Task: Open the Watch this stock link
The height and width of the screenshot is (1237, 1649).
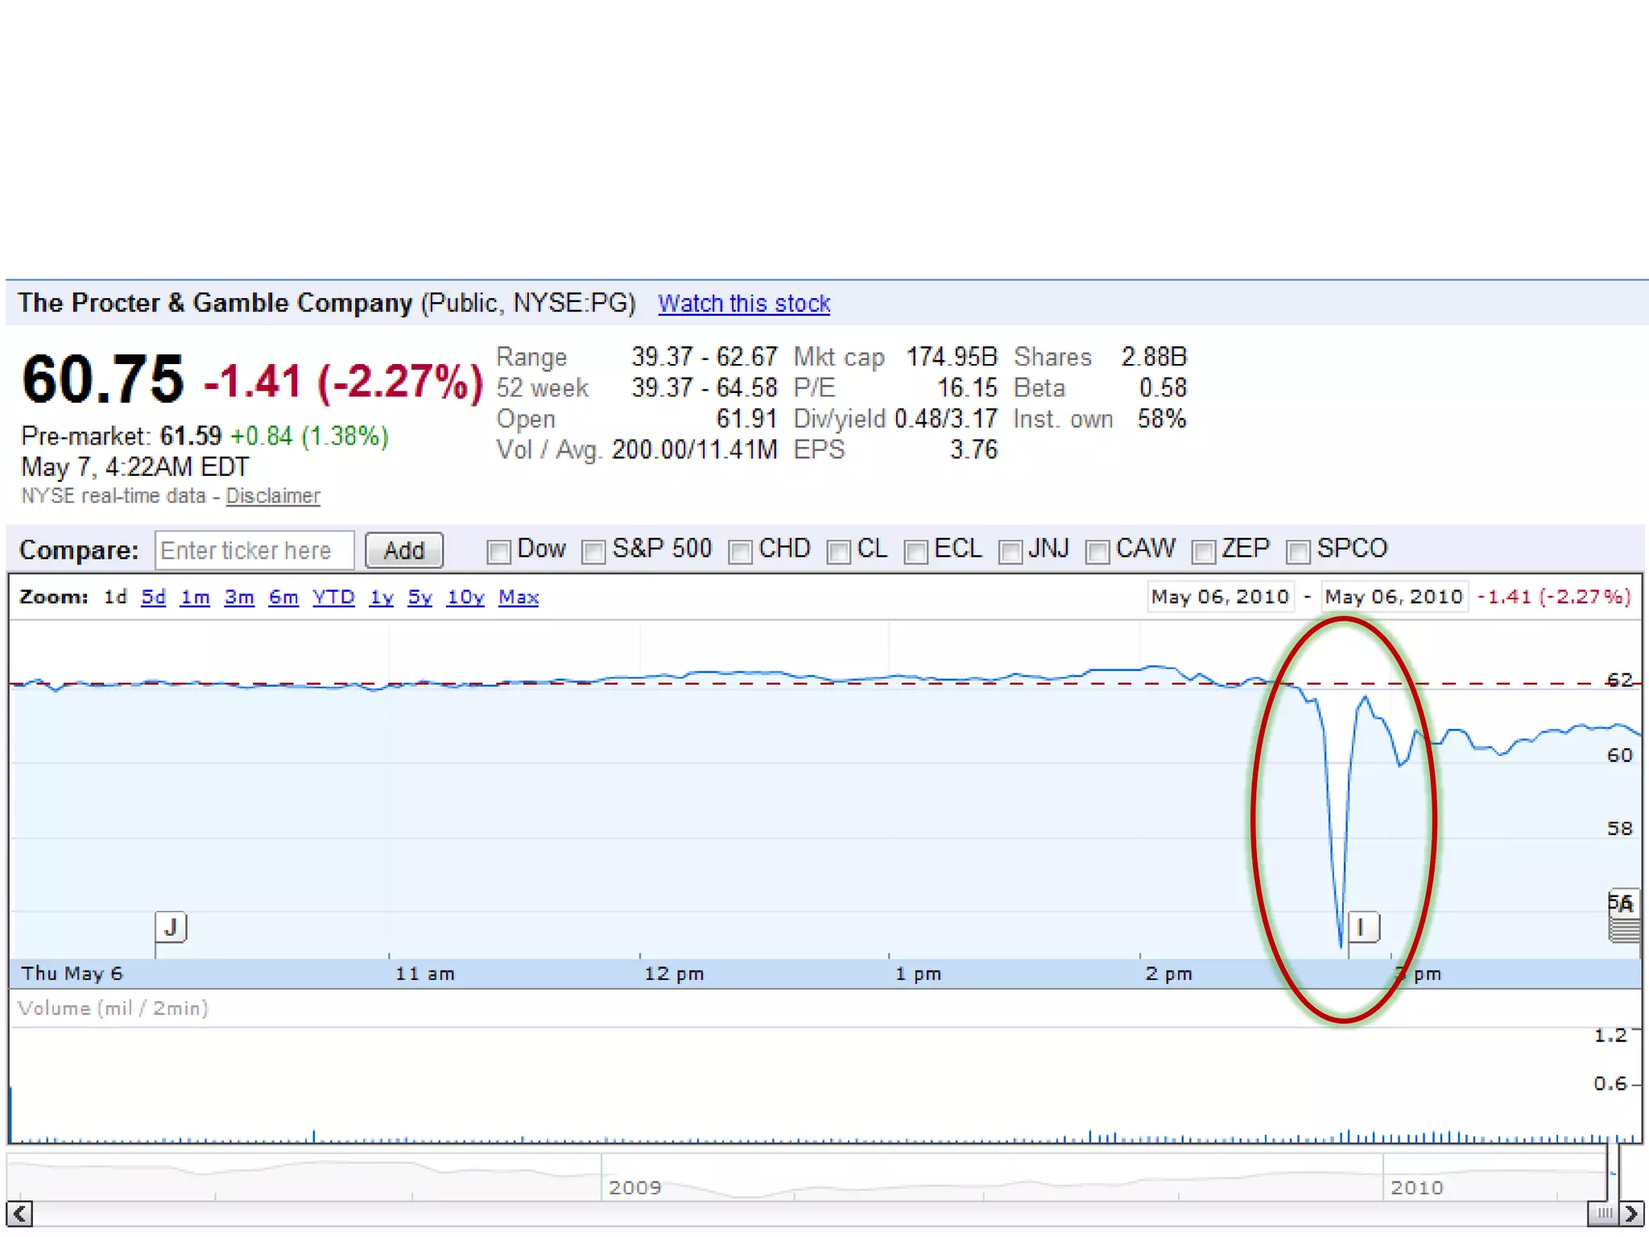Action: [x=743, y=304]
